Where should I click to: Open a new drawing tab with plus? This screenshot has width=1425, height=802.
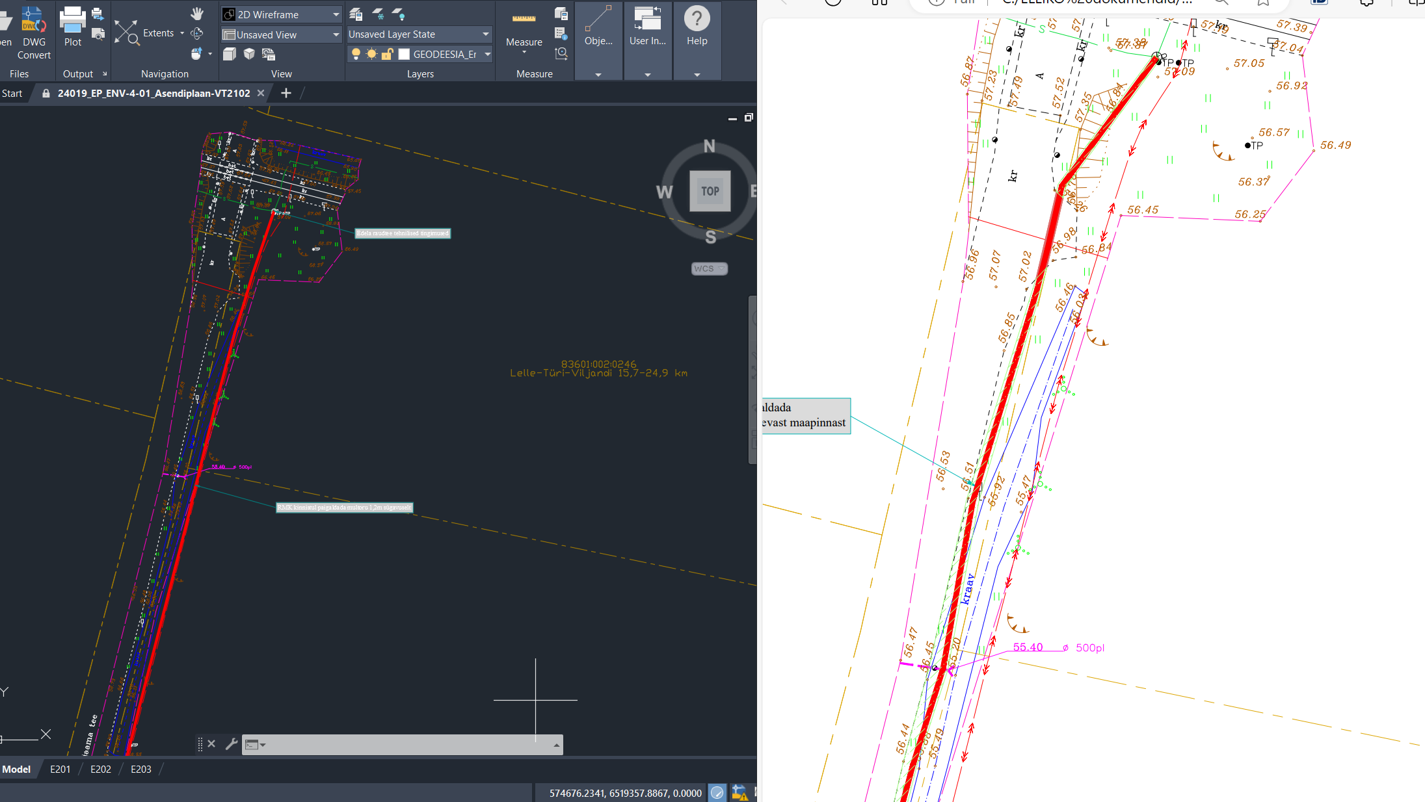[x=286, y=93]
